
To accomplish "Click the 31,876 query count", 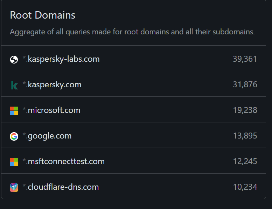I will [x=245, y=85].
